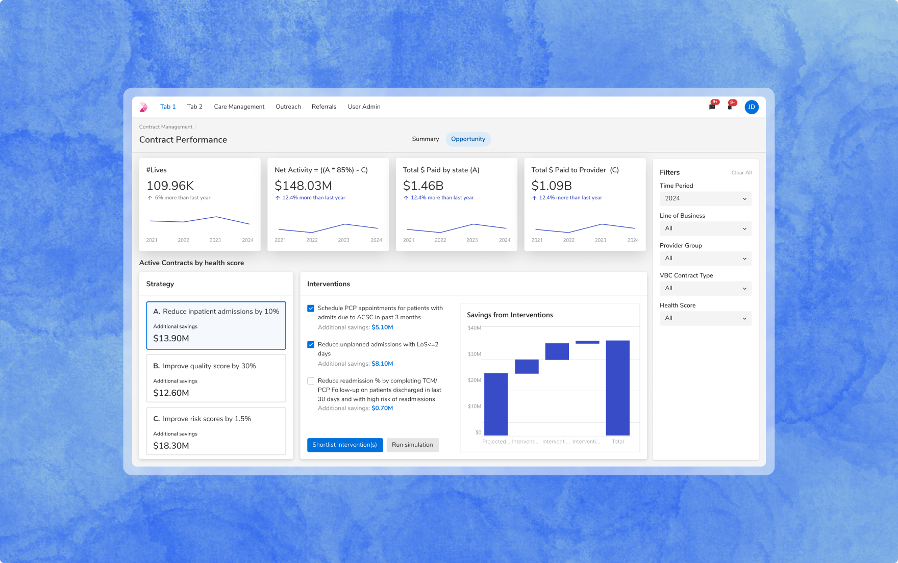The height and width of the screenshot is (563, 898).
Task: Select the Opportunity view tab
Action: click(468, 139)
